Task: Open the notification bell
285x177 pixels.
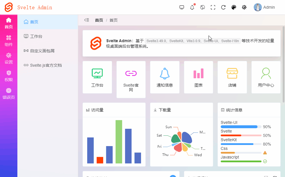Action: coord(192,7)
